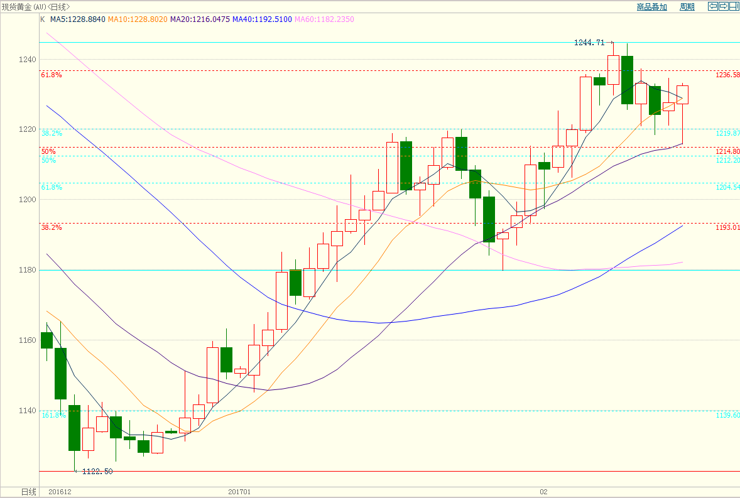Click the 1204.54 Fibonacci level value
This screenshot has width=740, height=498.
coord(727,187)
